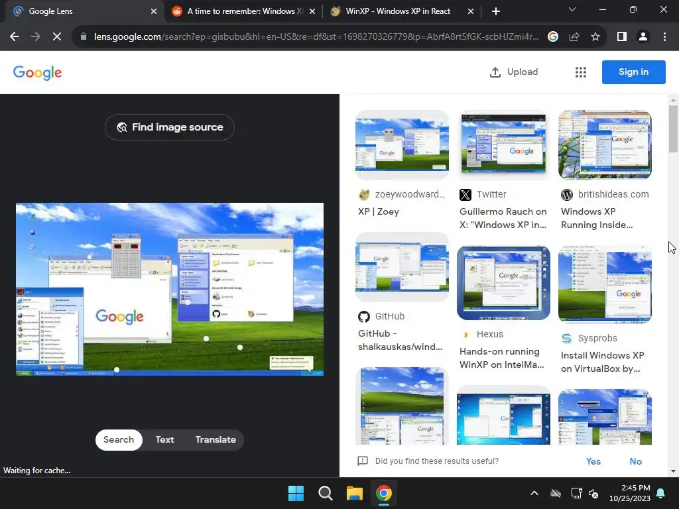Open File Explorer from taskbar
The width and height of the screenshot is (679, 509).
tap(354, 493)
